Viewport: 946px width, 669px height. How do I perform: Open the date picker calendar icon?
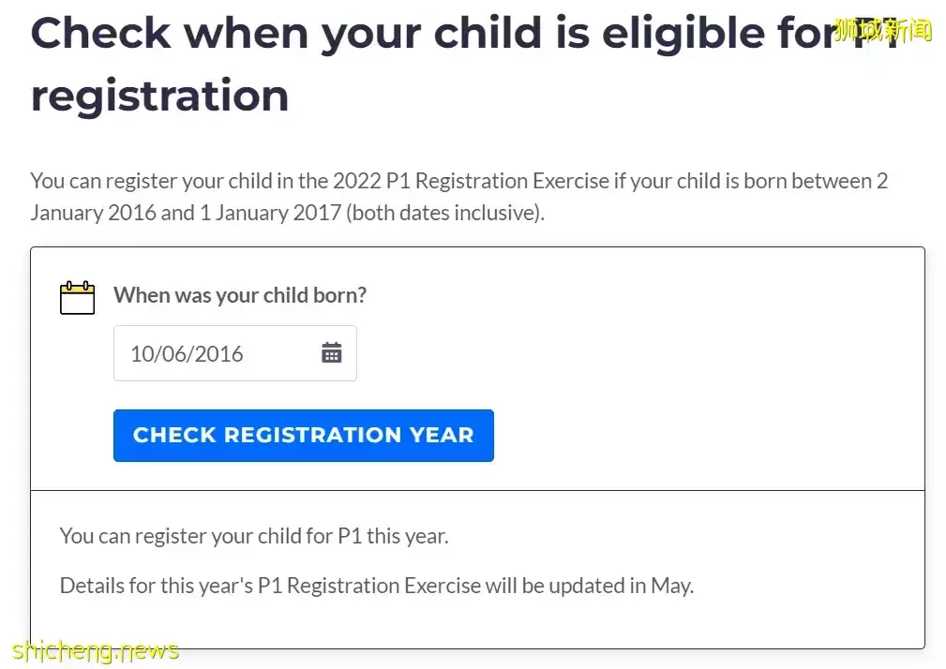[332, 353]
